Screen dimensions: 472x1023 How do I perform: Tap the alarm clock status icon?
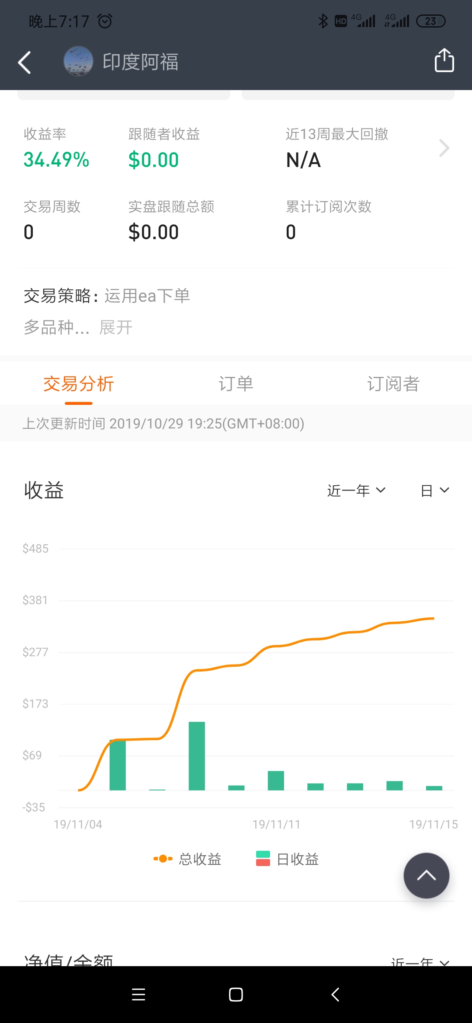(x=105, y=21)
